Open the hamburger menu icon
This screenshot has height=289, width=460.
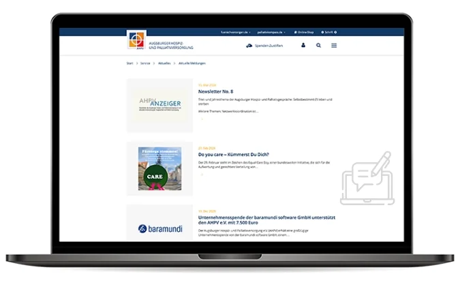(334, 46)
